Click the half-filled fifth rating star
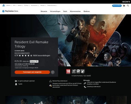 [31, 56]
